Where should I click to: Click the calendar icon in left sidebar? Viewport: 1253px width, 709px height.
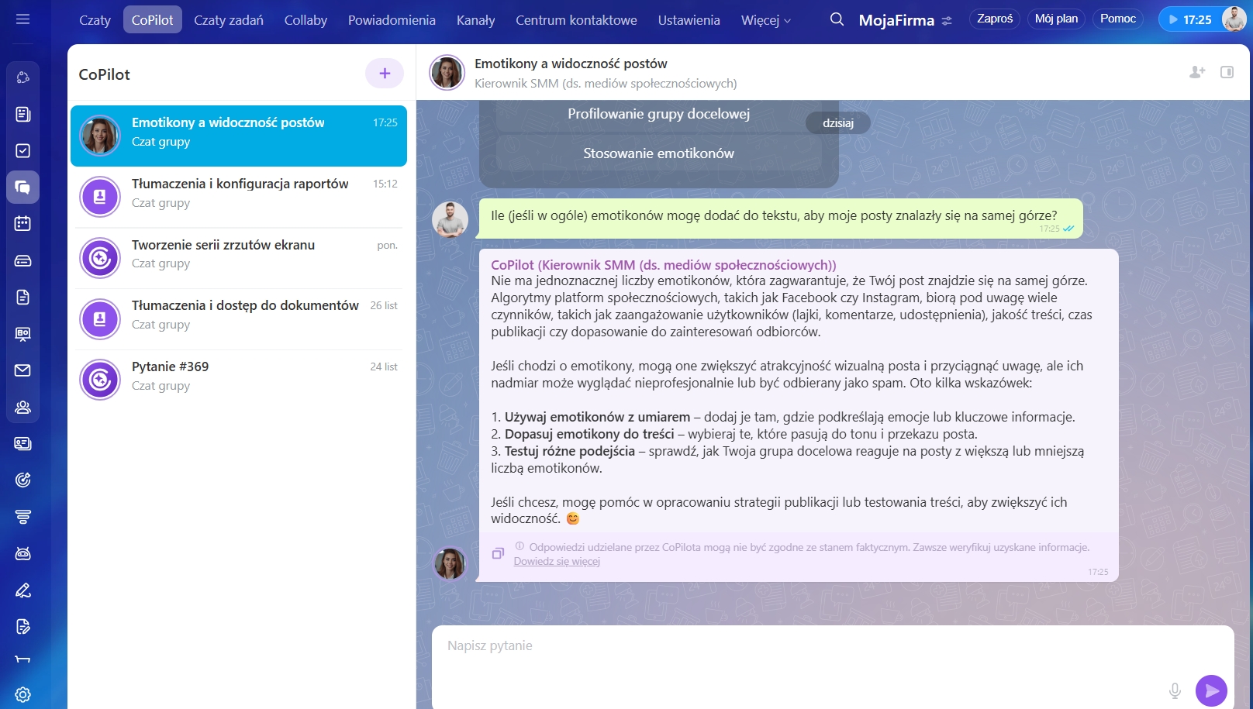click(x=22, y=224)
